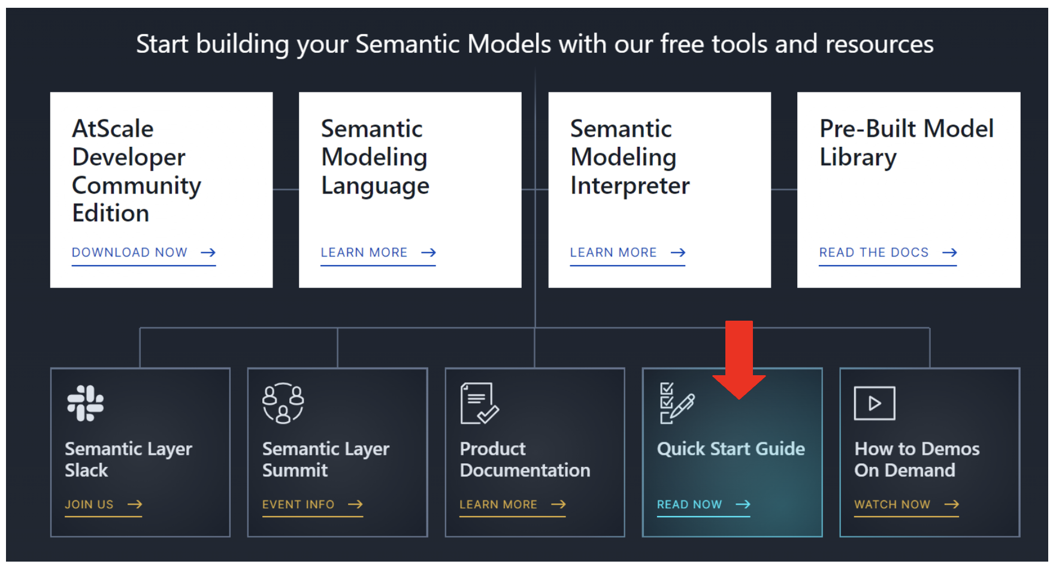Click the Product Documentation document icon

477,403
